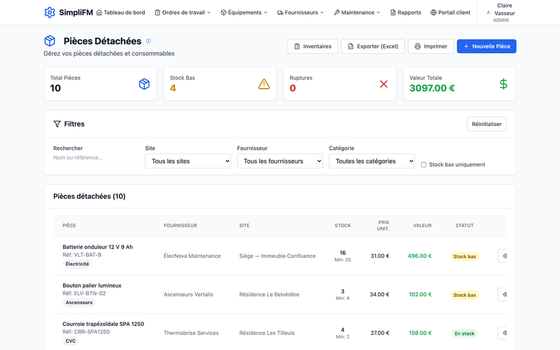Viewport: 560px width, 350px height.
Task: Click the Résidence Le Belvédère site cell
Action: click(x=269, y=294)
